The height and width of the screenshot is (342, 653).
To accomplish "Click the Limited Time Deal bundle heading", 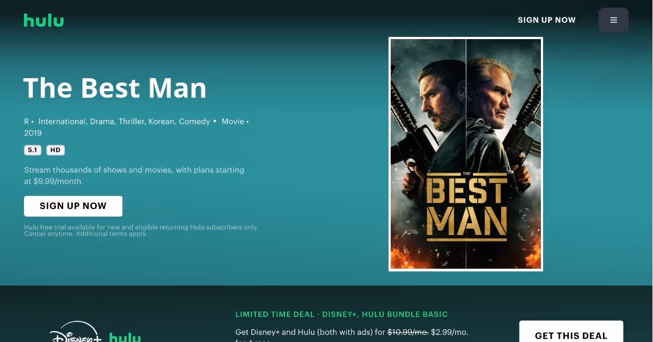I will (x=342, y=314).
